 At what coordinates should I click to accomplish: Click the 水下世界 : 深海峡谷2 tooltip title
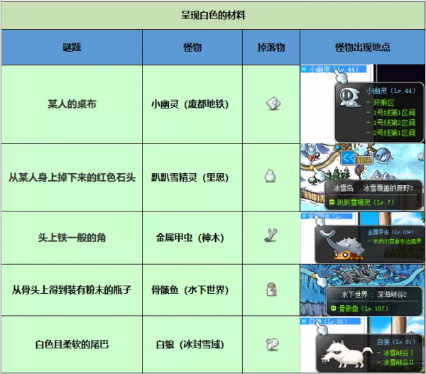pos(374,295)
